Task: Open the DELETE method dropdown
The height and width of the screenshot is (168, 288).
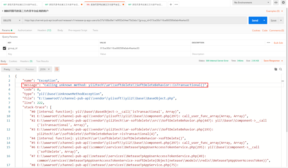Action: (12, 20)
